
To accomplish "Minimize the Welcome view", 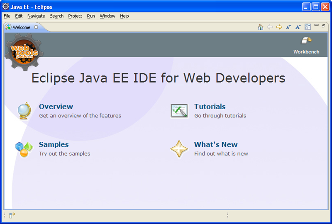I will tap(316, 25).
